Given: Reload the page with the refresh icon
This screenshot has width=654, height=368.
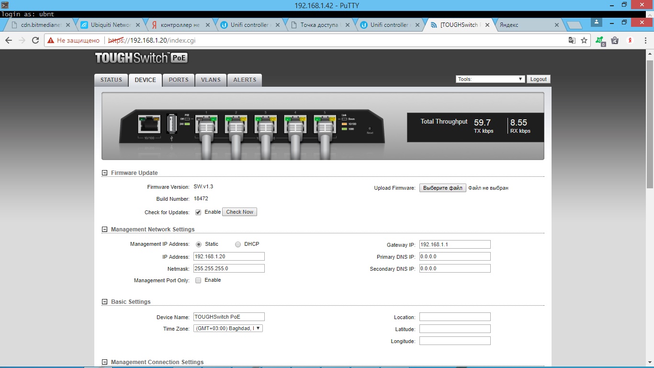Looking at the screenshot, I should pos(35,41).
